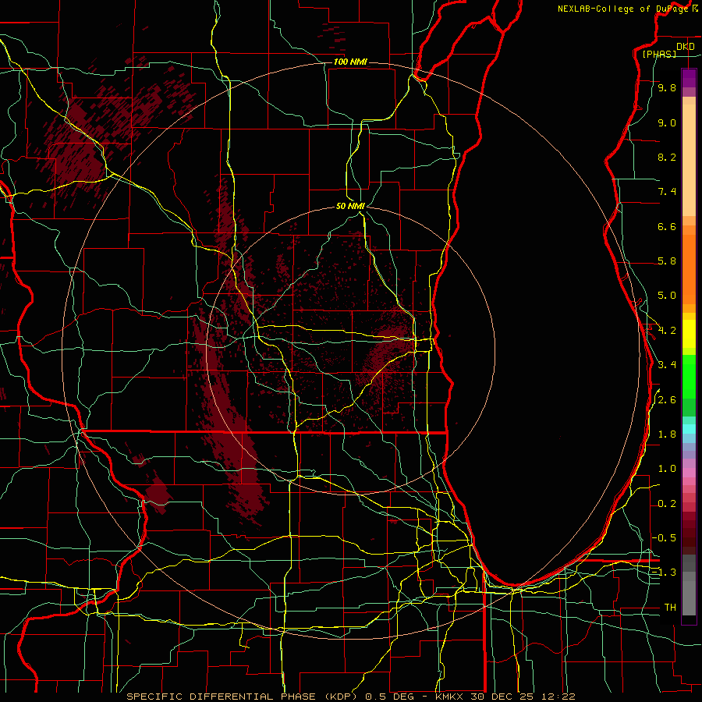
Task: Click the [PHAS] legend title
Action: [659, 54]
